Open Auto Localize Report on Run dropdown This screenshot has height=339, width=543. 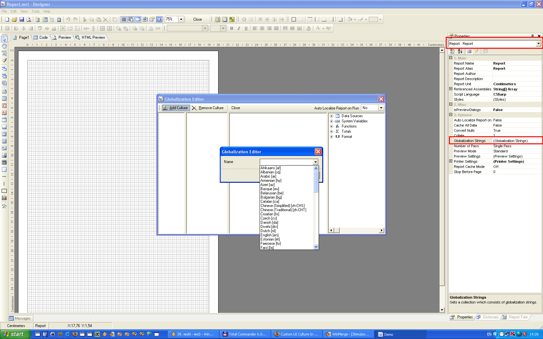click(x=381, y=108)
